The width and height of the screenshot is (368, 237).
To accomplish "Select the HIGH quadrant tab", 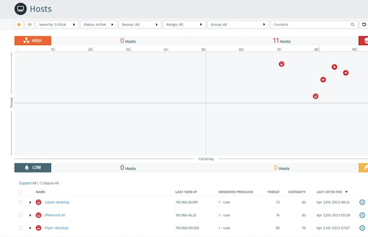I will point(33,40).
